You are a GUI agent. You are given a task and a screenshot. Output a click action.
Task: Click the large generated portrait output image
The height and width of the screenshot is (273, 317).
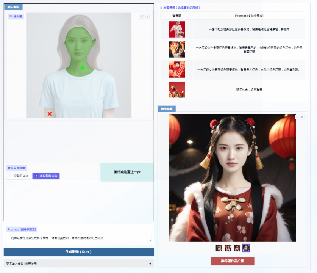click(x=233, y=178)
